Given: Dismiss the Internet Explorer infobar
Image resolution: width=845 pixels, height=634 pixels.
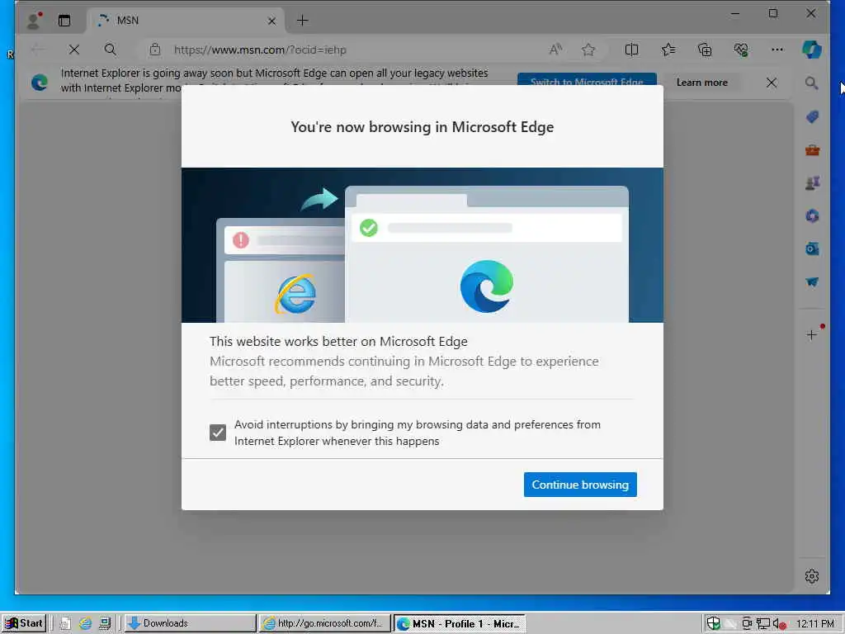Looking at the screenshot, I should (772, 83).
